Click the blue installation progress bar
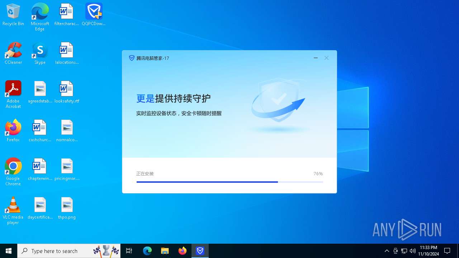 (230, 182)
